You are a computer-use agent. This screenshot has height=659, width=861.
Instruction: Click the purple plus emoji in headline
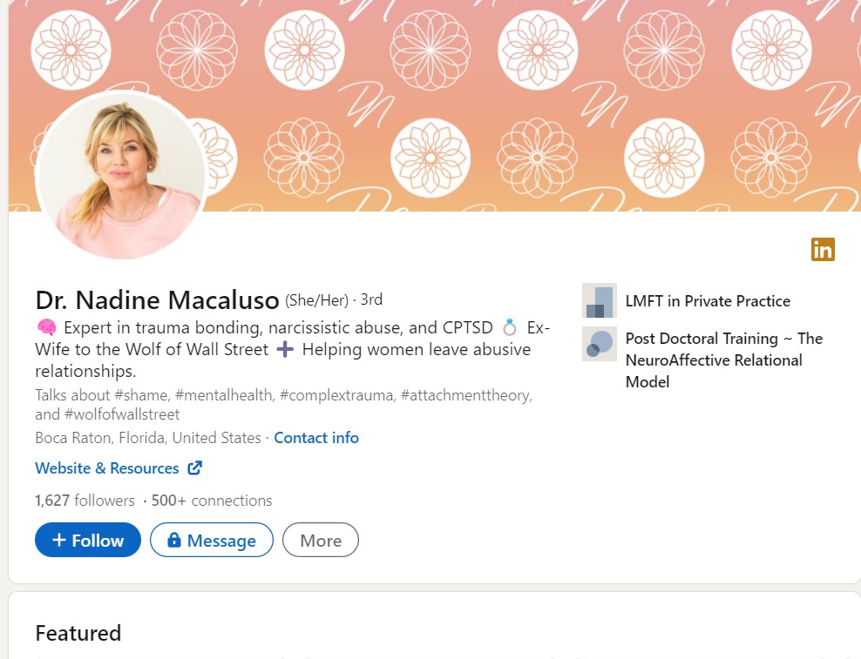[x=285, y=349]
